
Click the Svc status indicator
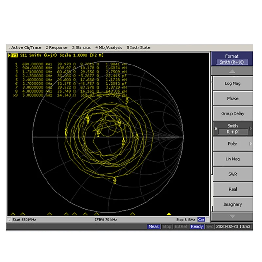pos(209,227)
